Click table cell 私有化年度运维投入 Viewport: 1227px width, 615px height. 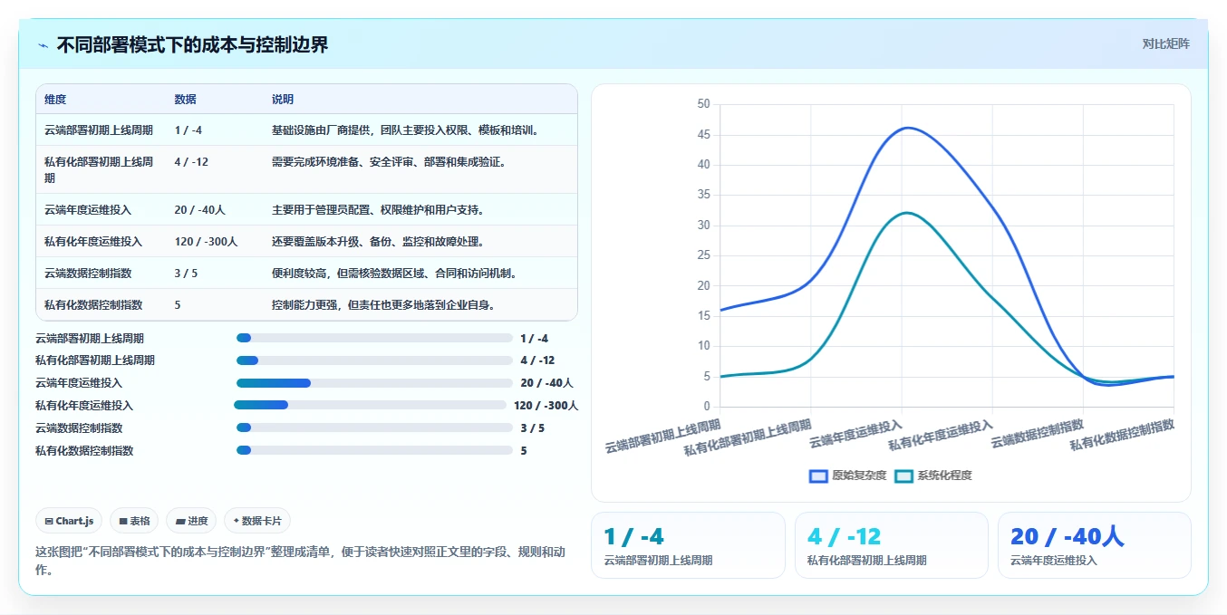click(93, 241)
